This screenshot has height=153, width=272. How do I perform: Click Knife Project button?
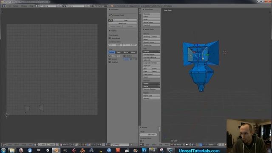(x=151, y=74)
